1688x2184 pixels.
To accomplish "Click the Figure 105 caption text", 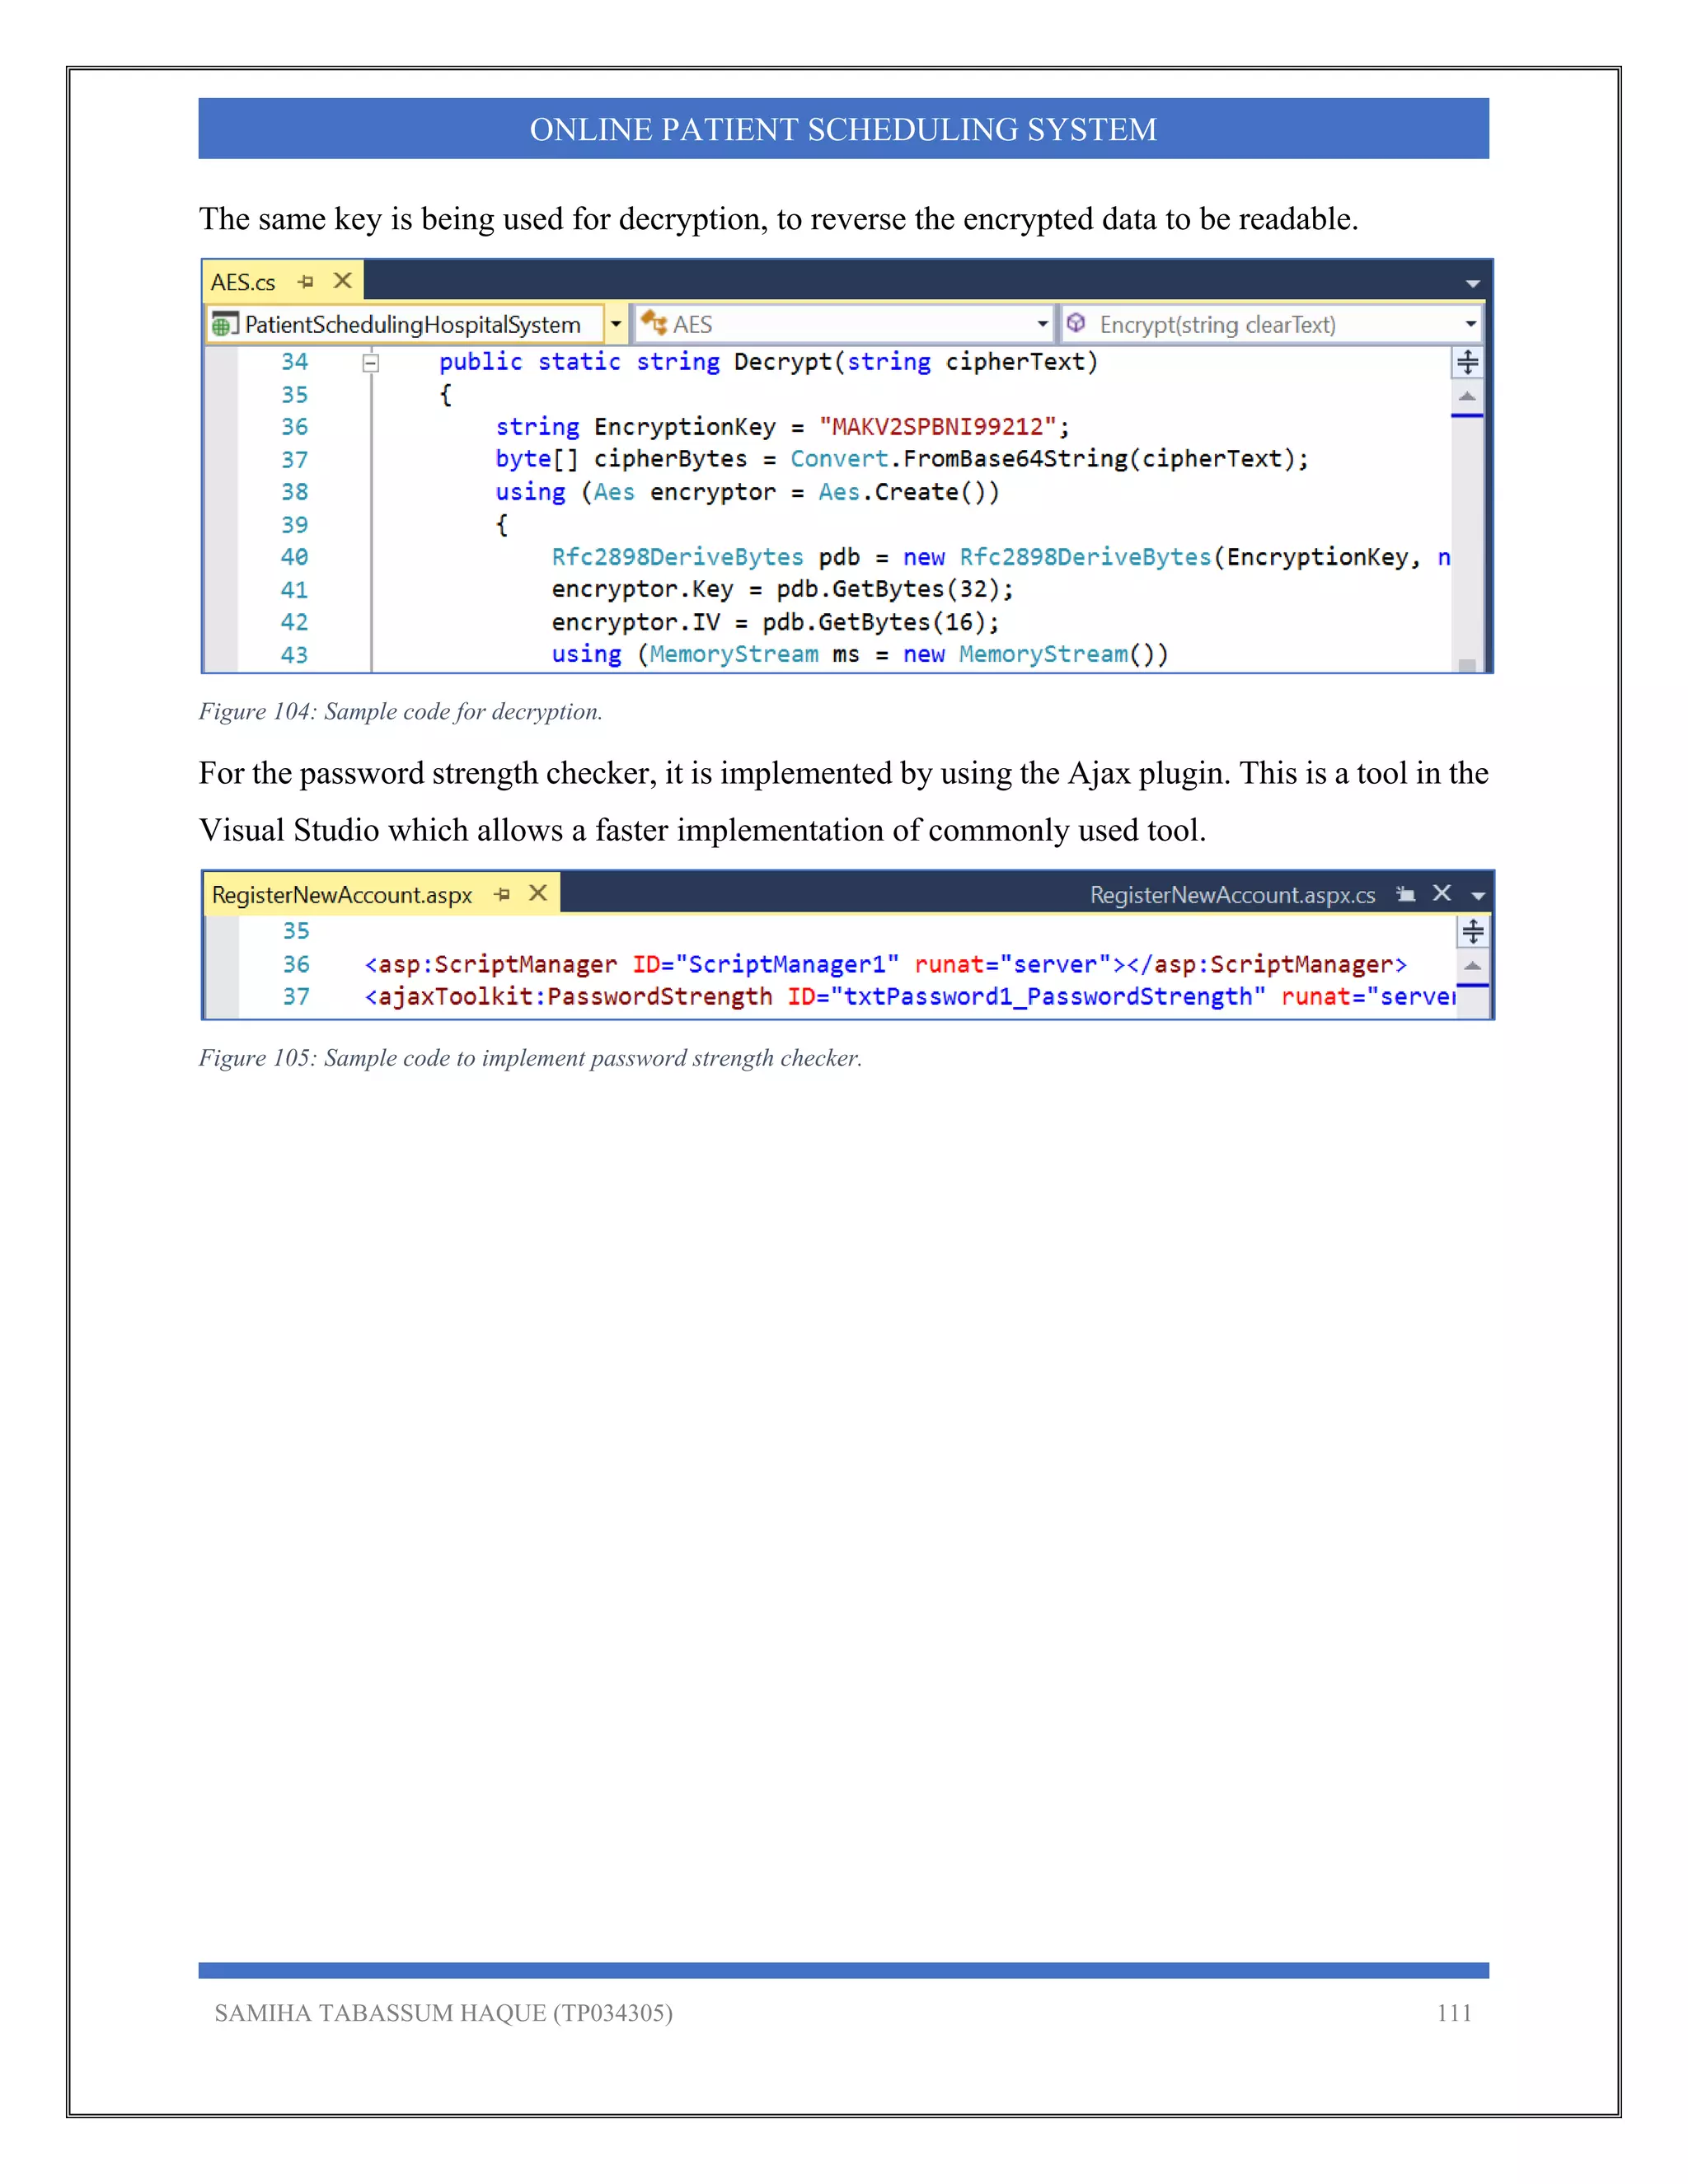I will (x=530, y=1058).
